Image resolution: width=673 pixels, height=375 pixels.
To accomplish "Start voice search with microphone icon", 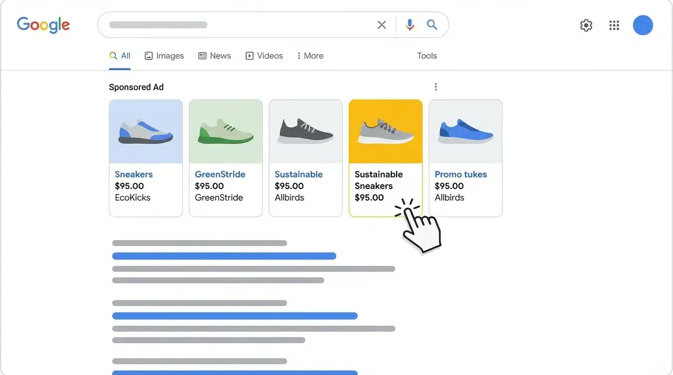I will click(x=410, y=25).
